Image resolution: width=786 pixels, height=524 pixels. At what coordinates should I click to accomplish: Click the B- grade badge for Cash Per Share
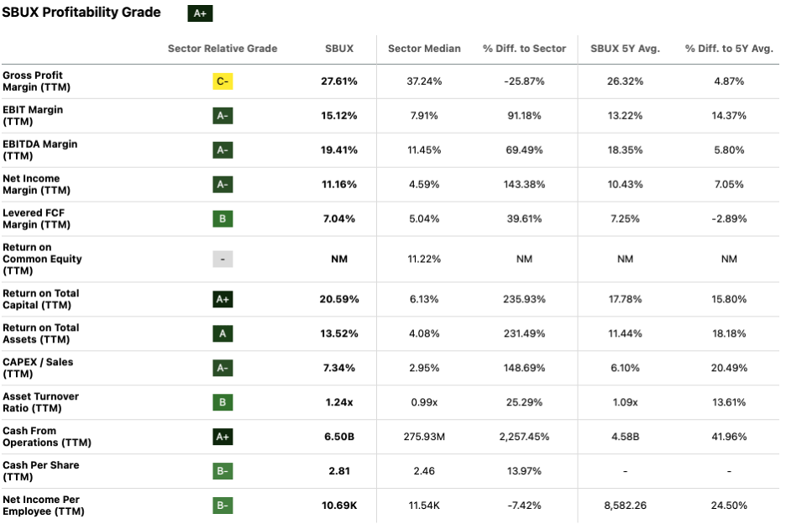(223, 471)
